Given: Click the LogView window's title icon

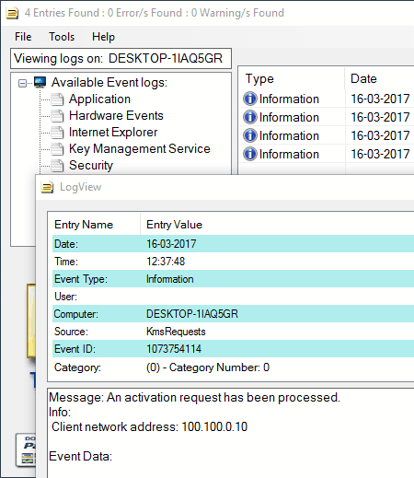Looking at the screenshot, I should (x=48, y=187).
